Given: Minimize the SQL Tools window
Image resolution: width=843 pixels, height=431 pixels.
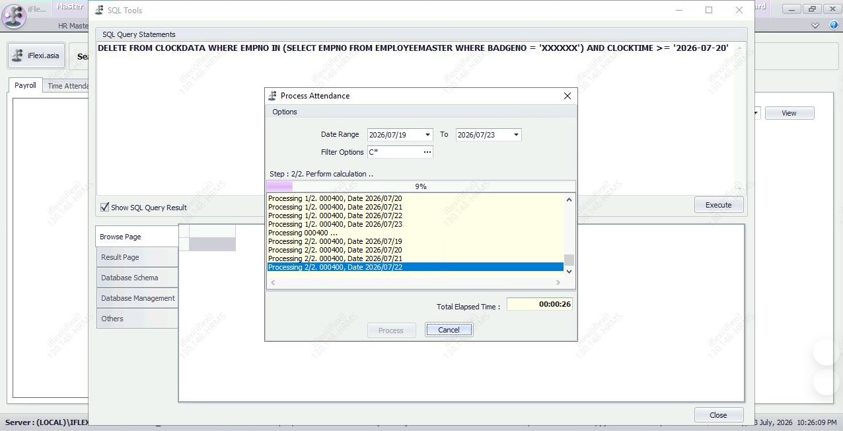Looking at the screenshot, I should [678, 10].
